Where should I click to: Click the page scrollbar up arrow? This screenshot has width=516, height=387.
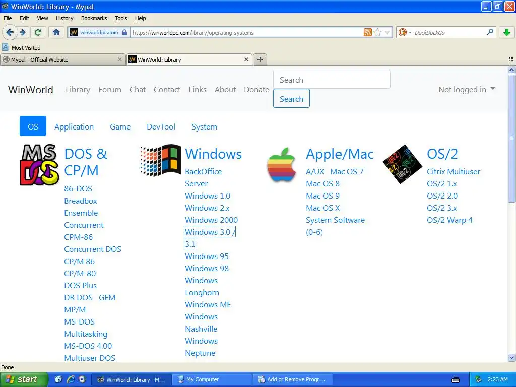tap(511, 70)
